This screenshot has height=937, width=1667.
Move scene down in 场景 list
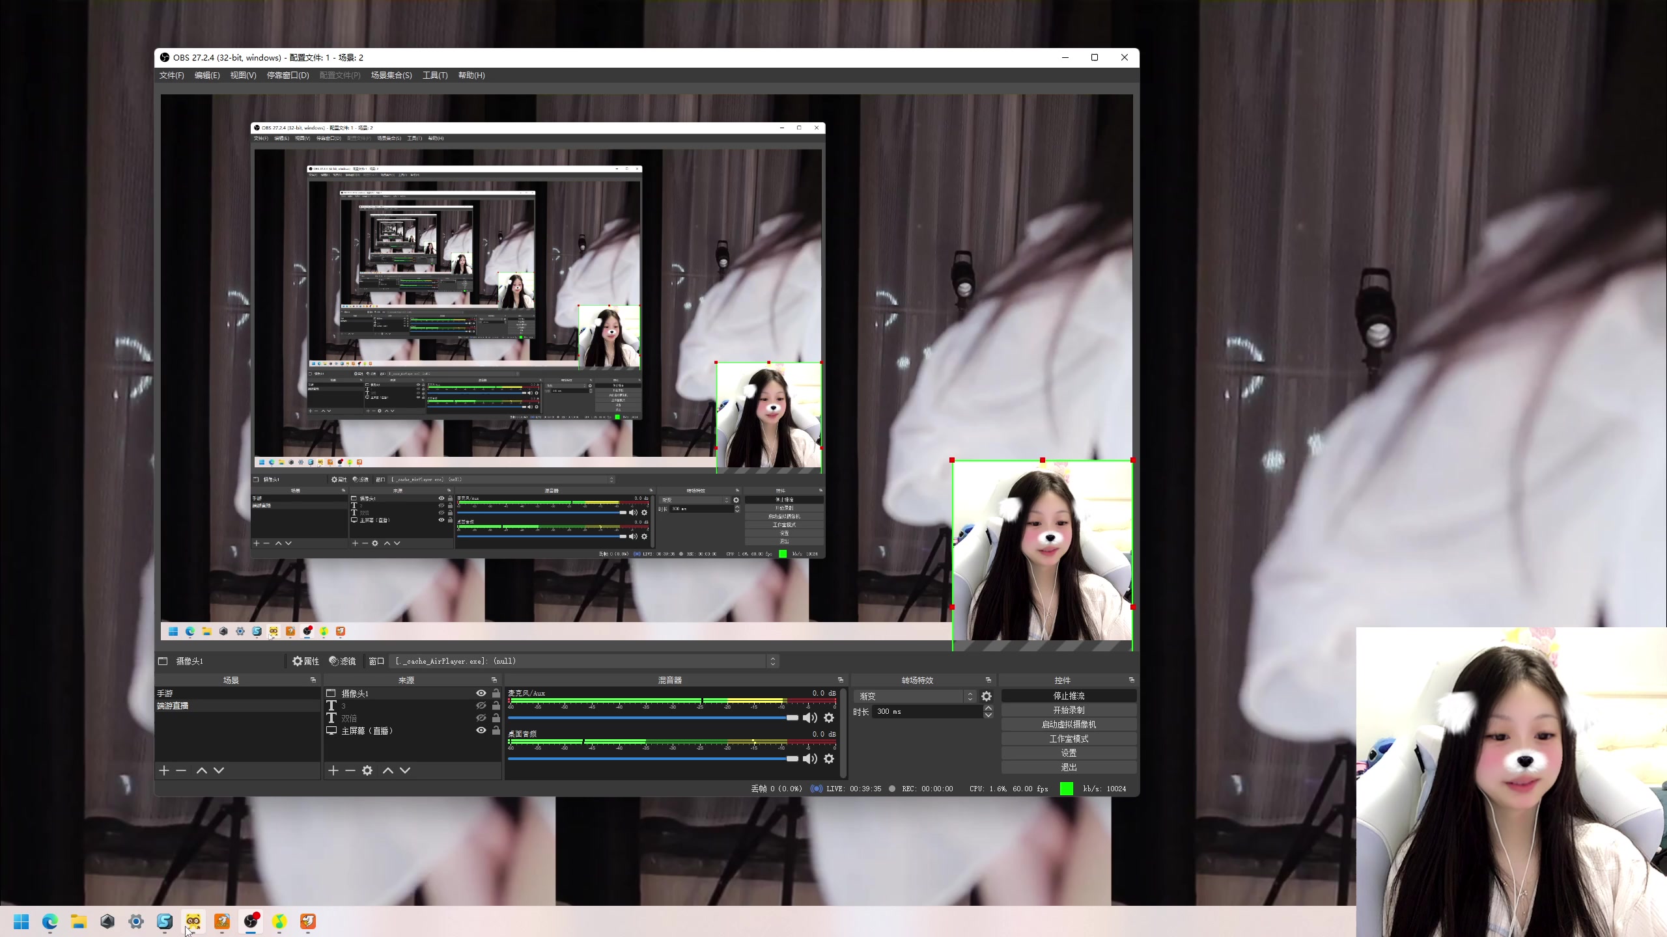pos(219,770)
